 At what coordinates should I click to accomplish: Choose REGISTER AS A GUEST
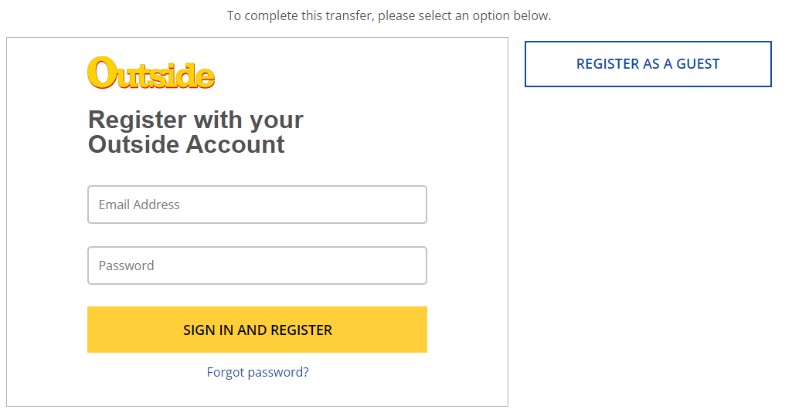[648, 64]
